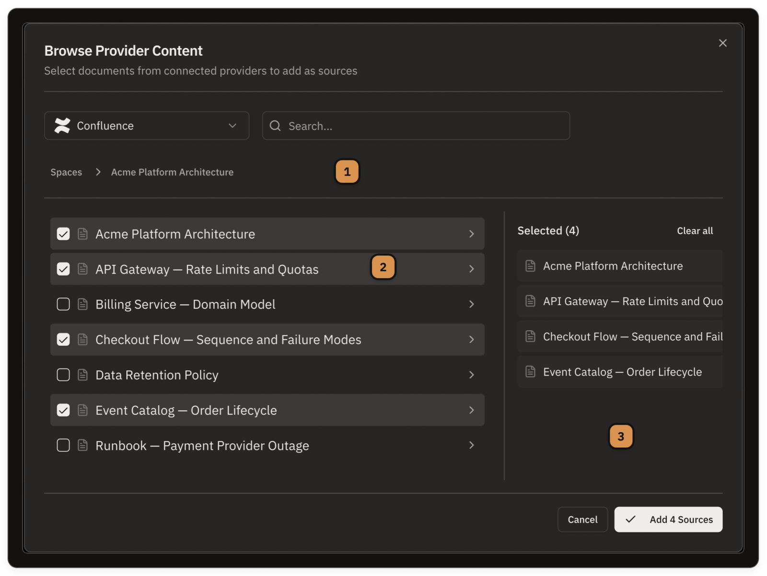Click document icon of Checkout Flow list row
Image resolution: width=767 pixels, height=576 pixels.
pyautogui.click(x=82, y=339)
